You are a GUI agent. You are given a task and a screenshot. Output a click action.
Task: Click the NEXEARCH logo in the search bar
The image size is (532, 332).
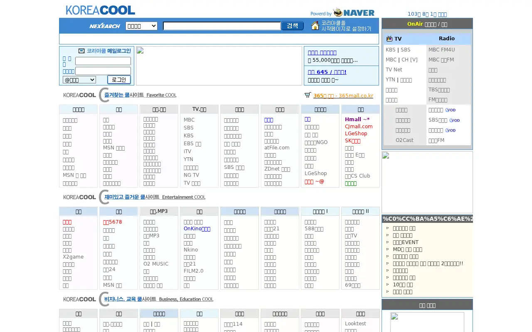pyautogui.click(x=104, y=26)
